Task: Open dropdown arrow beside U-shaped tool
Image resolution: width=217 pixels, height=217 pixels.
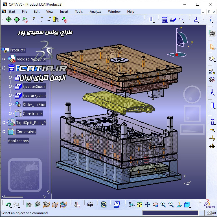Action: click(x=154, y=22)
